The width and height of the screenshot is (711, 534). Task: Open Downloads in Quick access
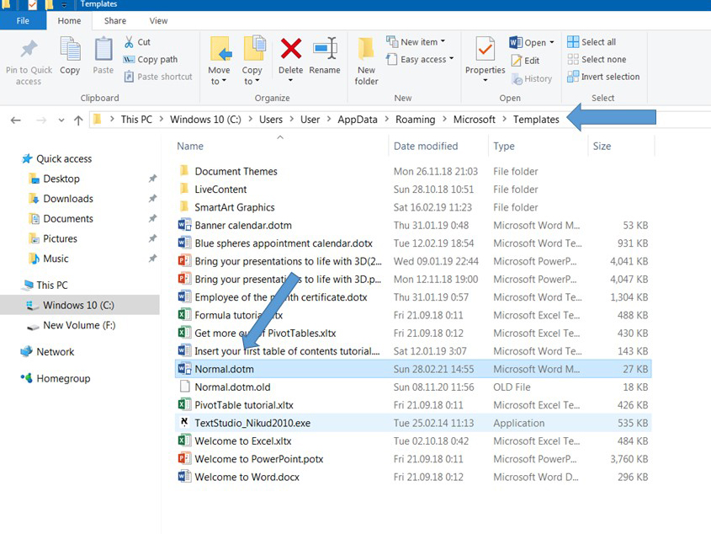68,199
